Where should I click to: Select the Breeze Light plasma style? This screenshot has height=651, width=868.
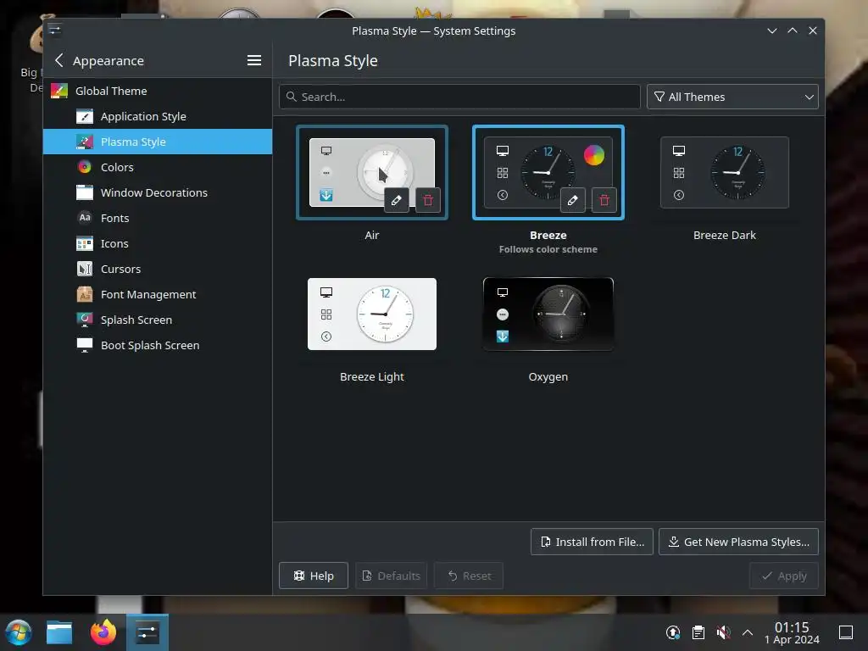(372, 314)
